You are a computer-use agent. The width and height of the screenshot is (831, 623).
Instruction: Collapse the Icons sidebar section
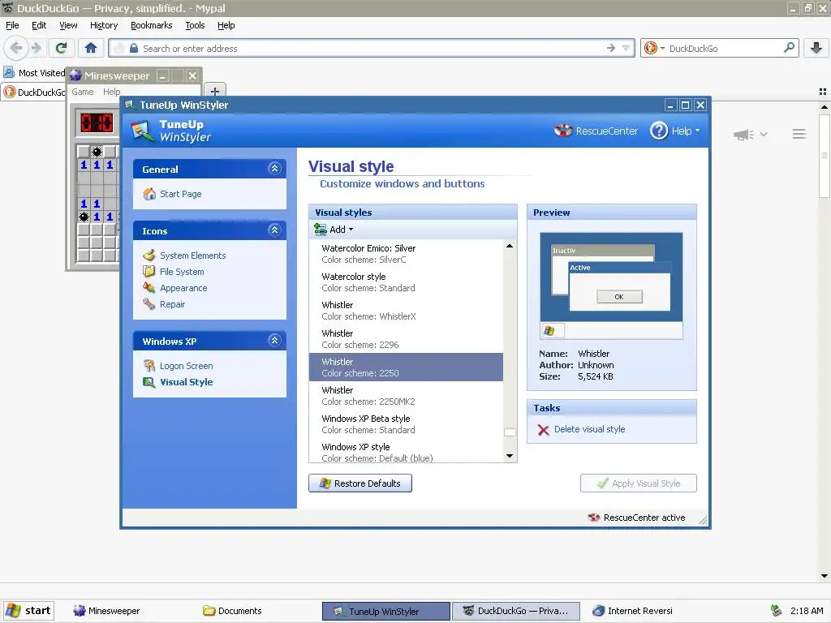point(274,230)
